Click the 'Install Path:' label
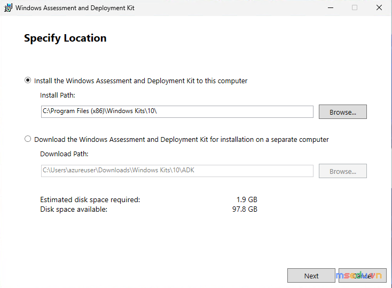 coord(58,95)
